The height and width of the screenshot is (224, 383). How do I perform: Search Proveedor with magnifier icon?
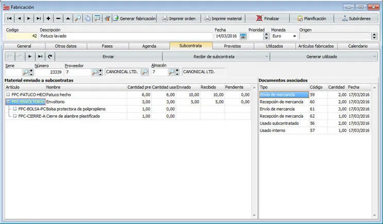(94, 72)
